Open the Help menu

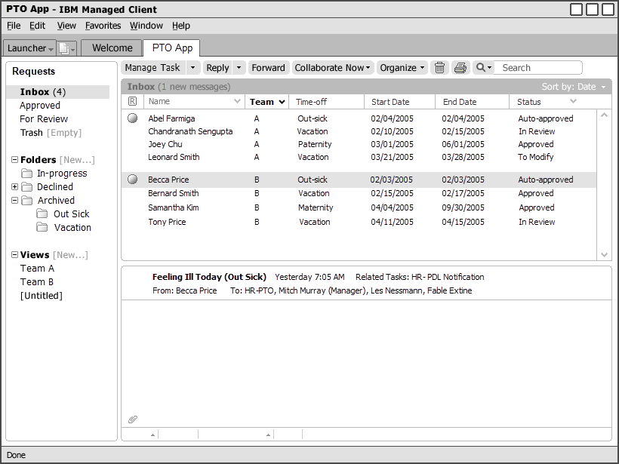tap(181, 26)
